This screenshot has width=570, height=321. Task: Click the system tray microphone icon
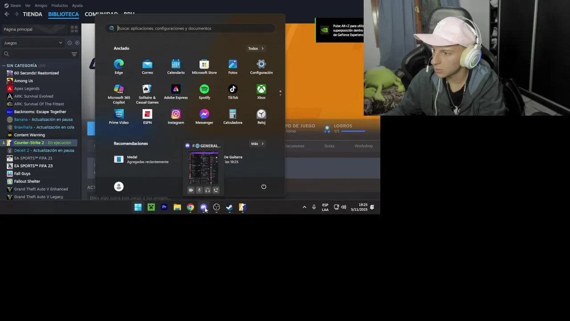click(314, 207)
